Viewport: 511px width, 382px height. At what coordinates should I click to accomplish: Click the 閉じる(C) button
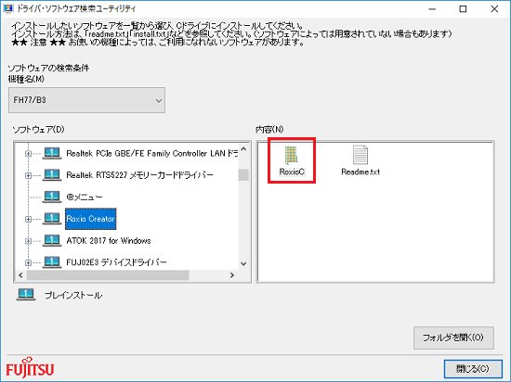[473, 369]
